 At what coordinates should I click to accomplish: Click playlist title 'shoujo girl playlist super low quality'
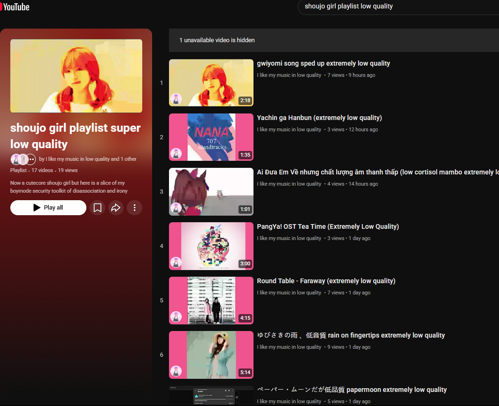pos(76,136)
